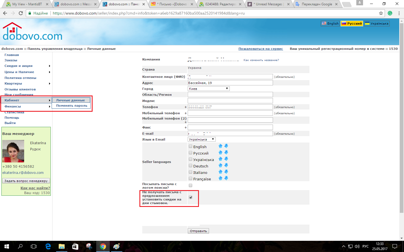Go back with browser back arrow

[5, 13]
